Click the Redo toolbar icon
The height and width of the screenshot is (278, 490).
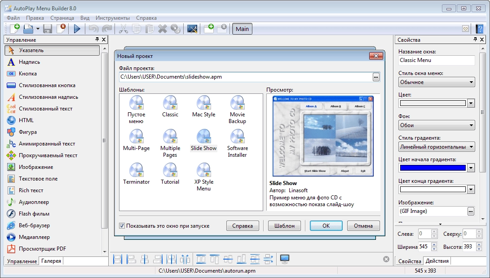[x=107, y=29]
